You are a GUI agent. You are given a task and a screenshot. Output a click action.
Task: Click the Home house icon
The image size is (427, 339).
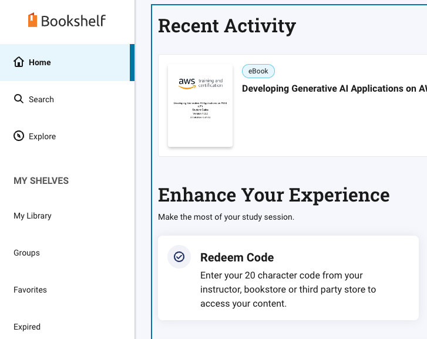coord(19,62)
